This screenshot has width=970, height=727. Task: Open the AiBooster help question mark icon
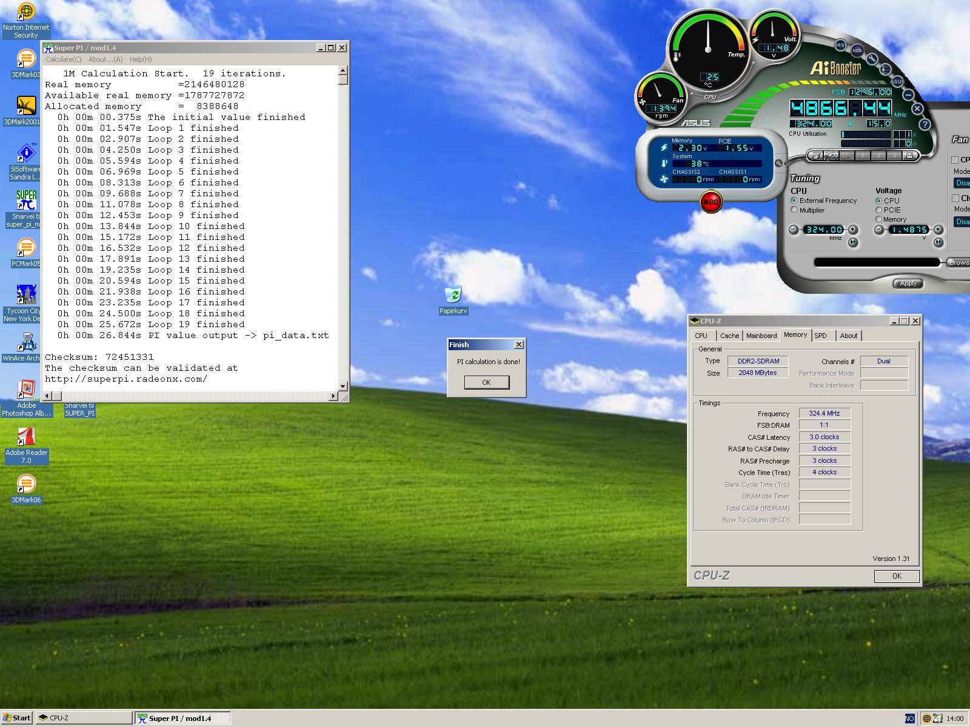(925, 124)
